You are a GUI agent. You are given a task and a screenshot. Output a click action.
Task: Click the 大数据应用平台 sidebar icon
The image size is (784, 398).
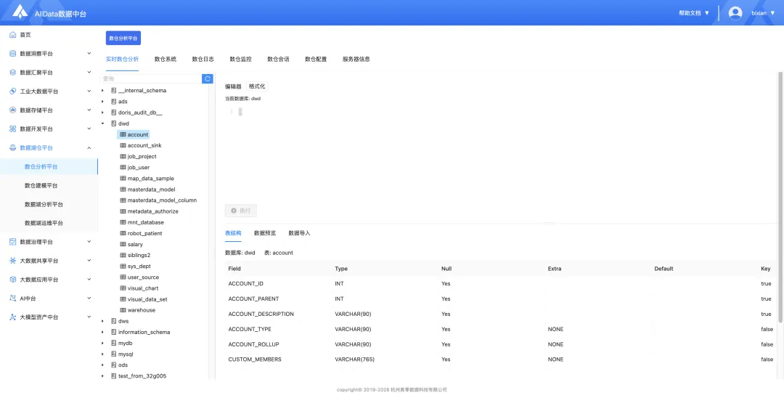13,280
